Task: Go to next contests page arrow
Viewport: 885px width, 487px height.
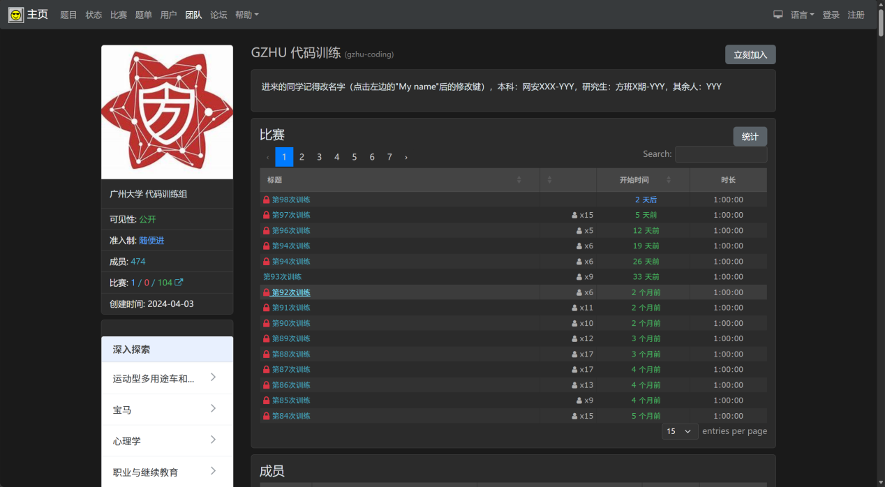Action: pos(406,157)
